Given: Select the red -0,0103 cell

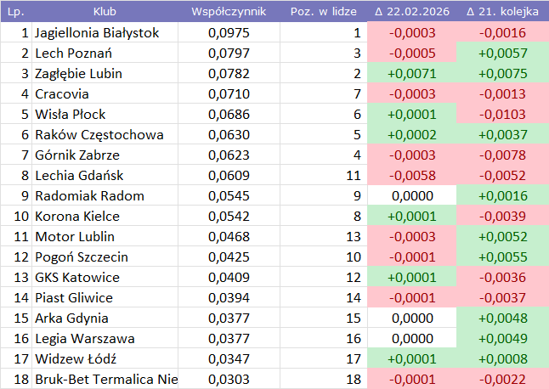Looking at the screenshot, I should tap(503, 115).
